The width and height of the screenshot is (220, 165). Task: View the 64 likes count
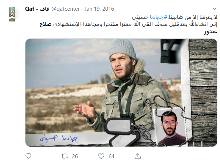[x=111, y=156]
